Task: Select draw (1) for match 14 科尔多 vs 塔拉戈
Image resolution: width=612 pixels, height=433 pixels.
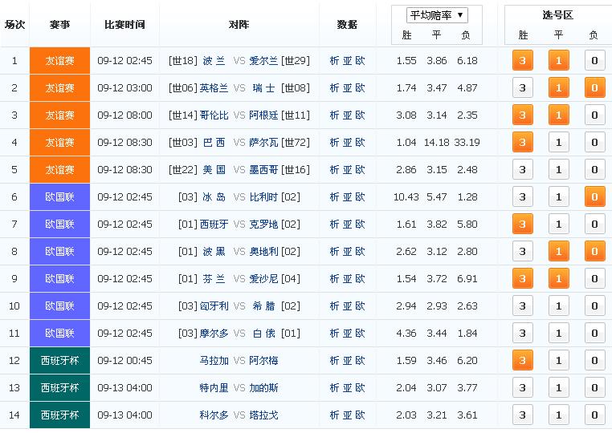Action: tap(558, 415)
